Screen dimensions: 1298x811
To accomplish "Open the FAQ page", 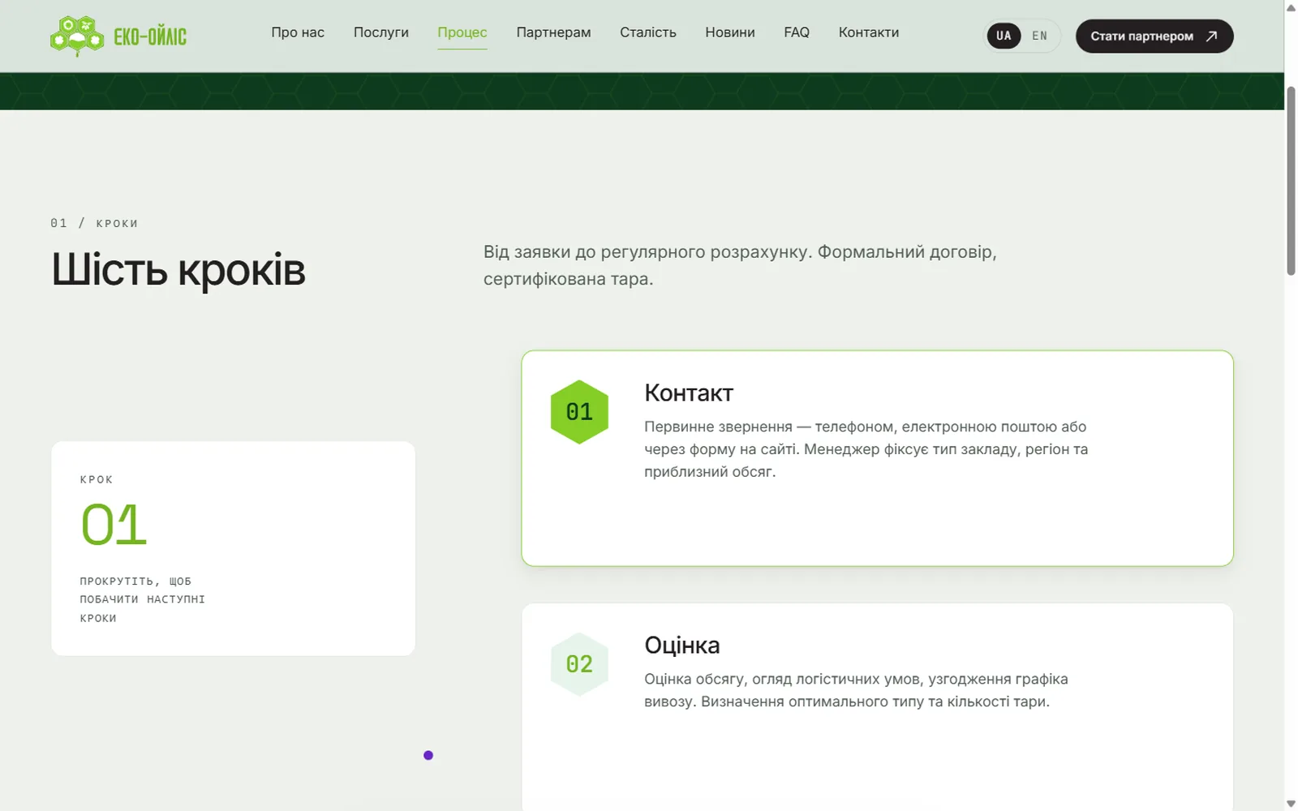I will [x=797, y=32].
